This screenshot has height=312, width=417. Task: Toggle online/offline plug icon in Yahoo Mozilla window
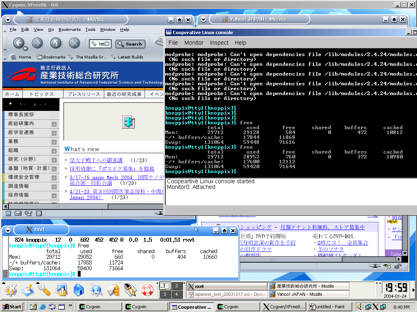tap(375, 266)
